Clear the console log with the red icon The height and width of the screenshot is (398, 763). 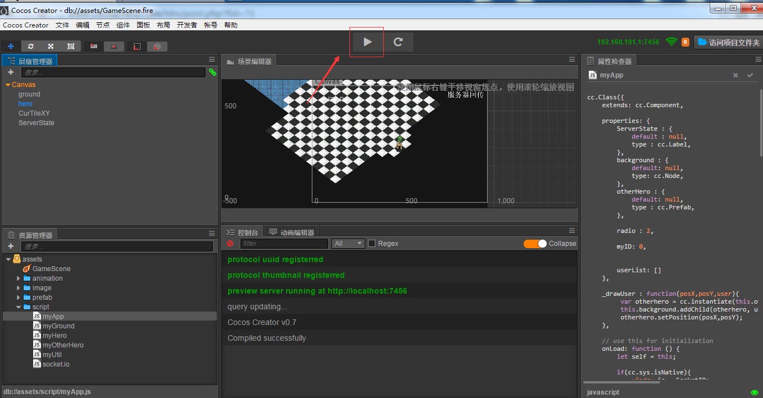pyautogui.click(x=230, y=244)
